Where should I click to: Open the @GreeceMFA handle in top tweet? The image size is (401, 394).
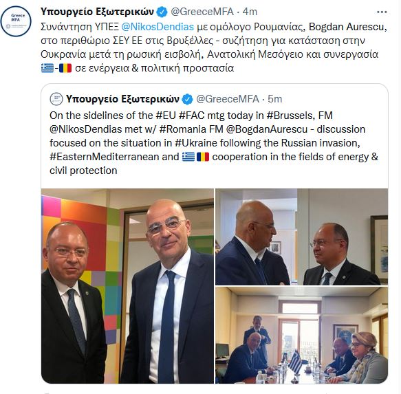pyautogui.click(x=202, y=12)
